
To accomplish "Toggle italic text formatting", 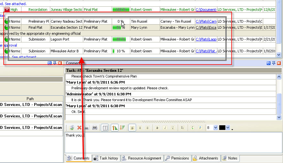I will pyautogui.click(x=165, y=128).
